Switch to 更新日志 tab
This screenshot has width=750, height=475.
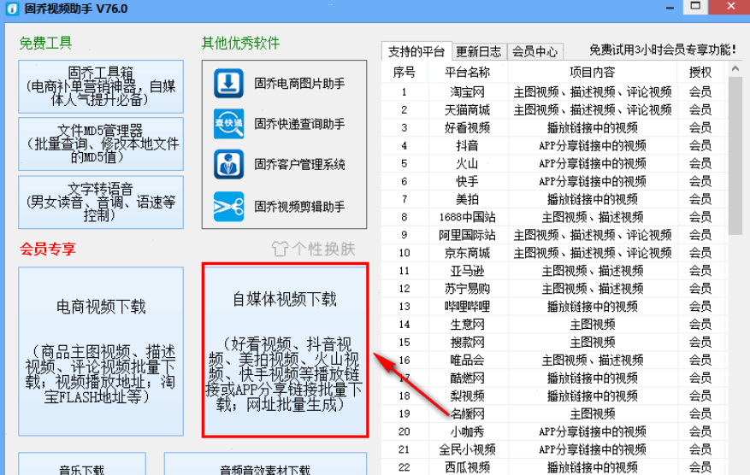pos(479,51)
